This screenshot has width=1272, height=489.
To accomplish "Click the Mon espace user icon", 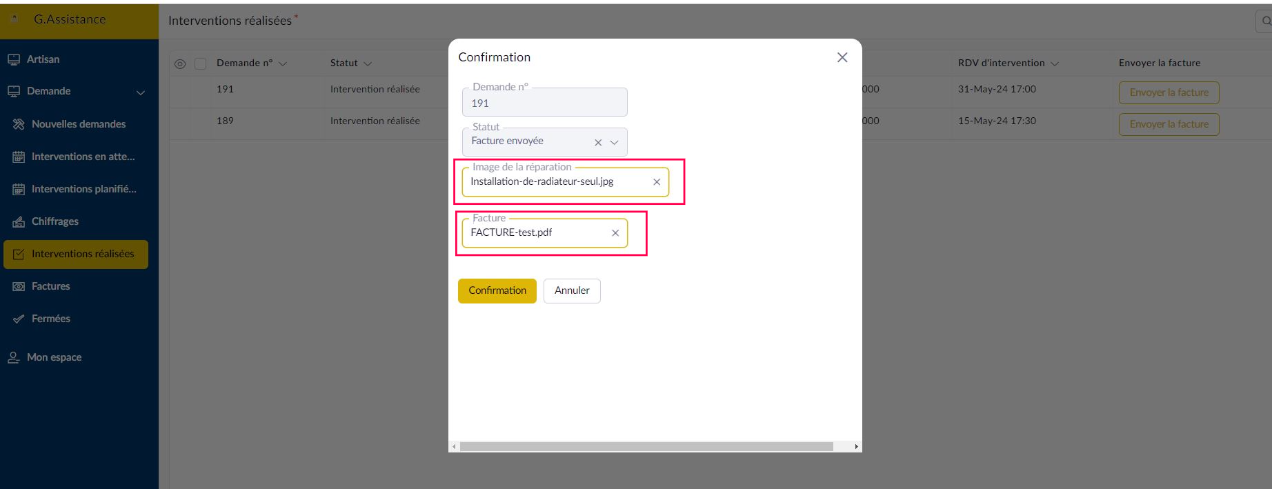I will coord(14,357).
